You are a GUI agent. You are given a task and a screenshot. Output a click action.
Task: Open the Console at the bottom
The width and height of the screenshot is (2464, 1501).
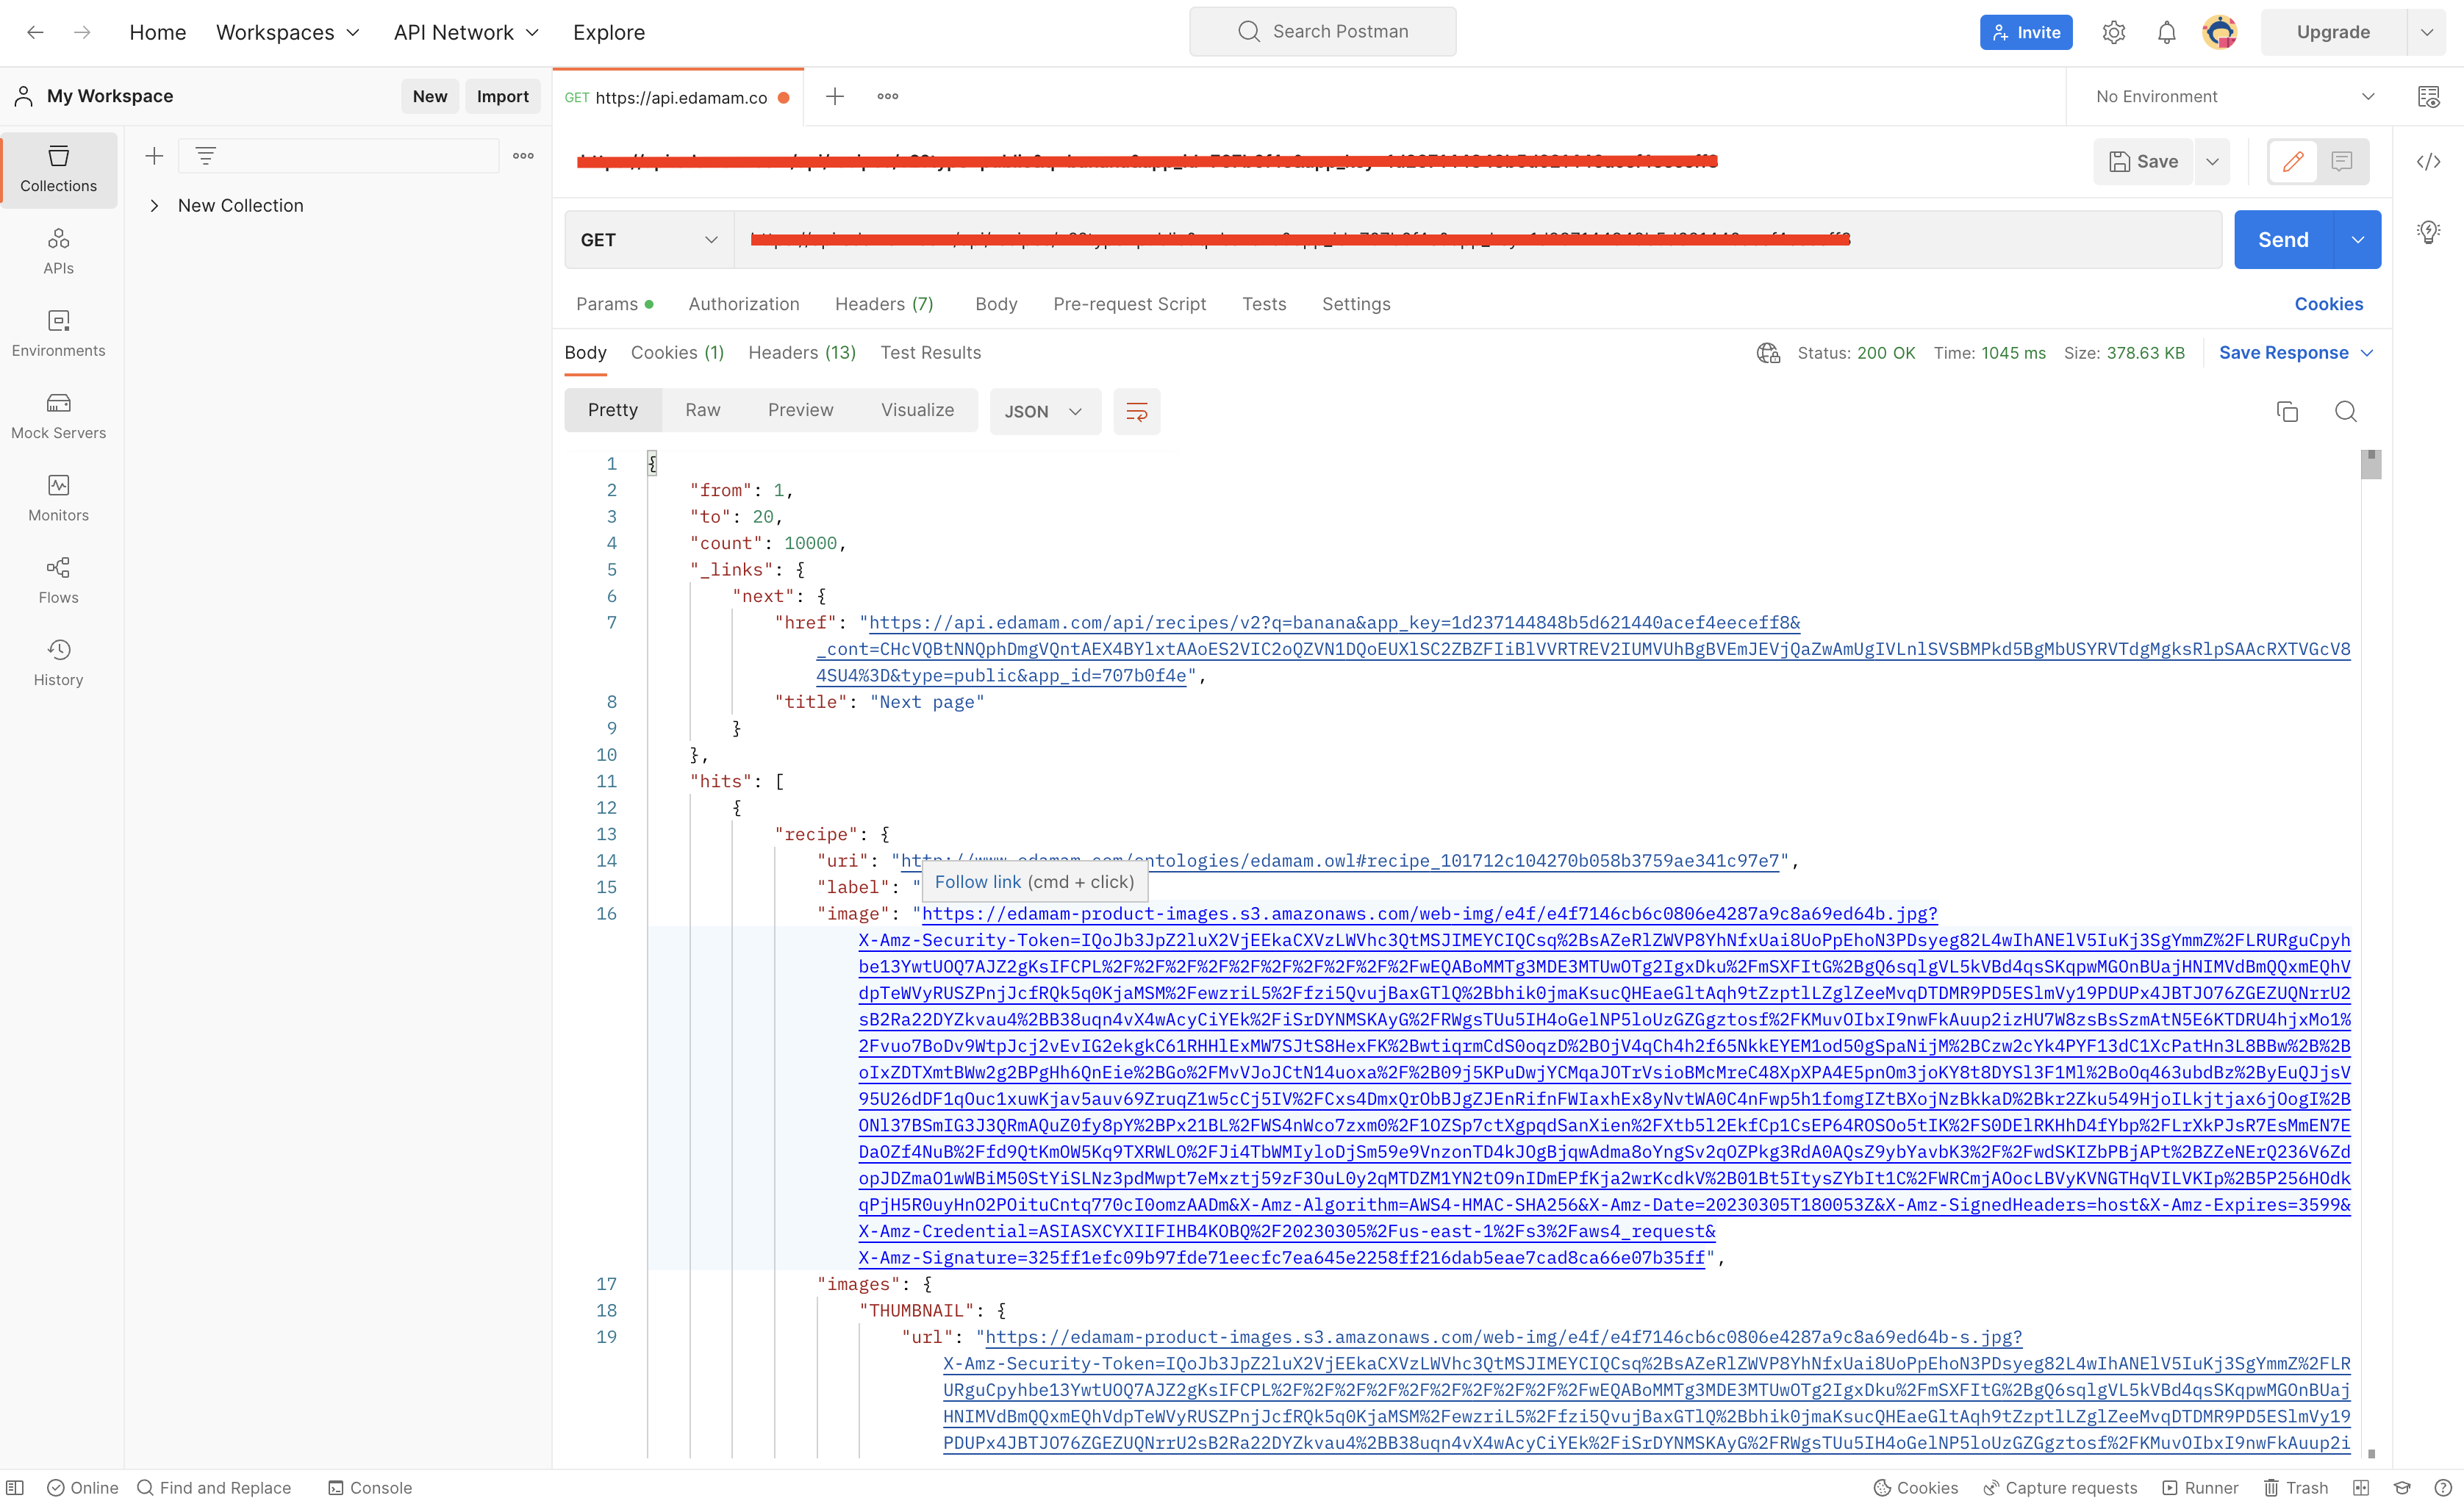click(x=369, y=1487)
